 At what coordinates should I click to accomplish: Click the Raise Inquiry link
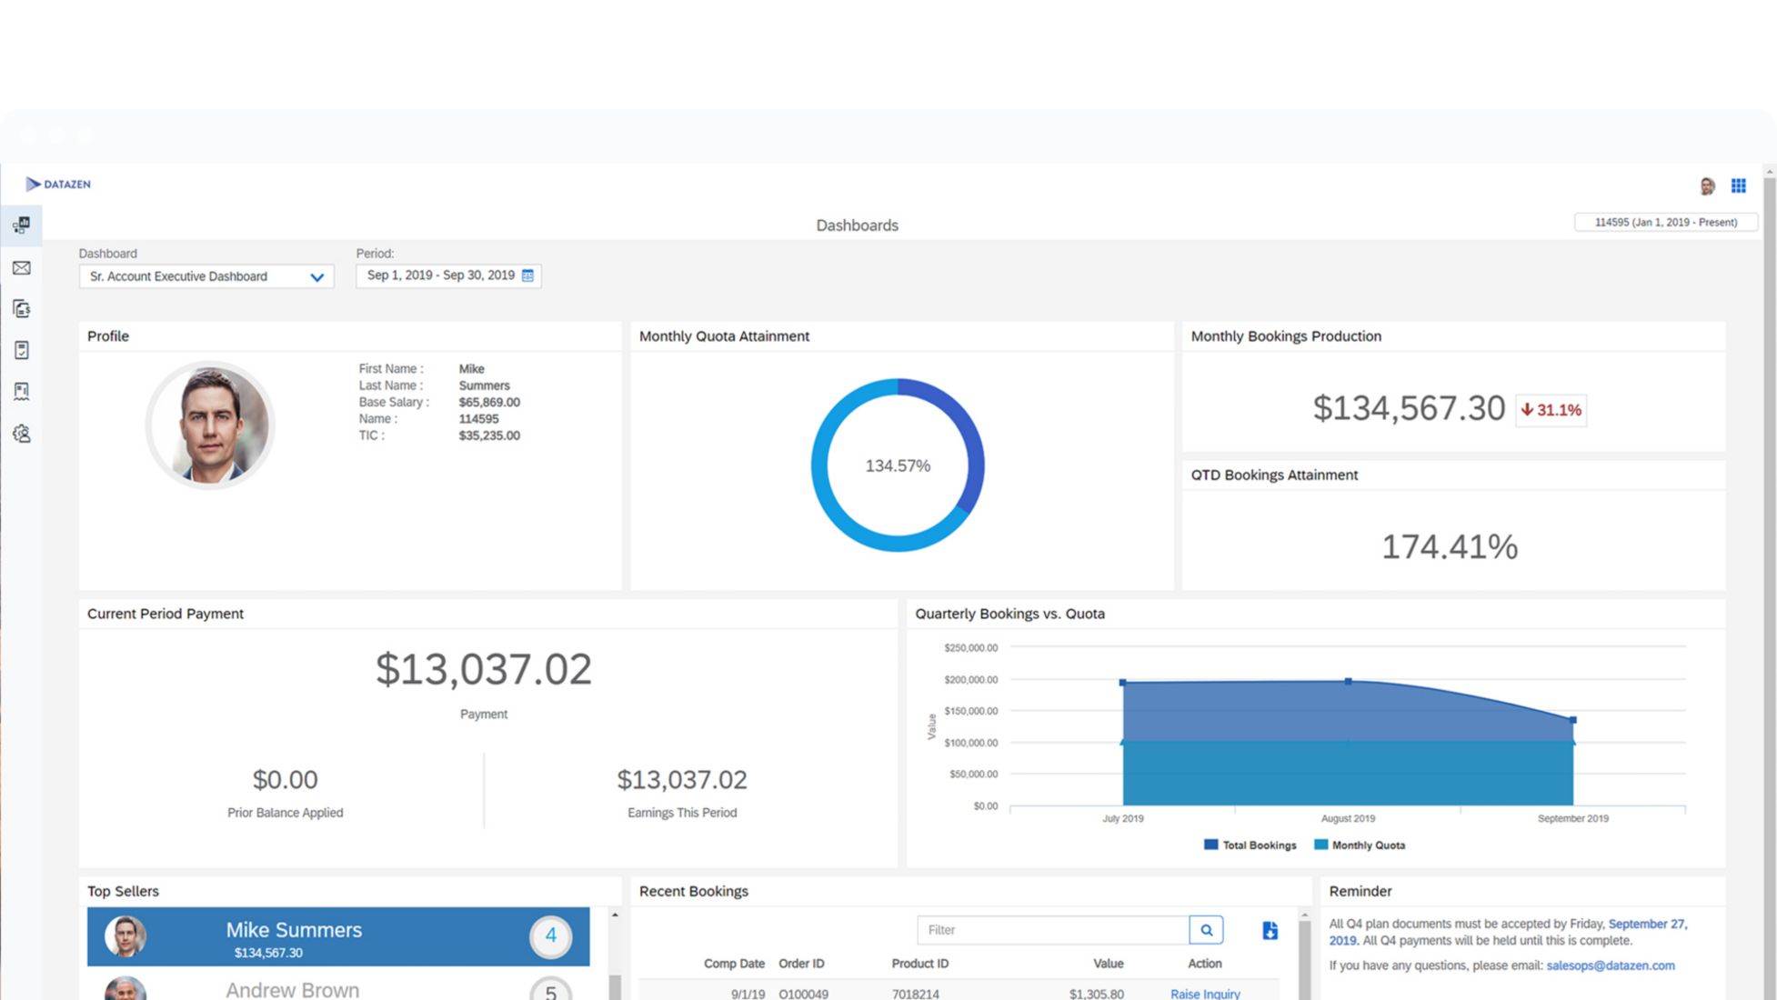coord(1204,994)
